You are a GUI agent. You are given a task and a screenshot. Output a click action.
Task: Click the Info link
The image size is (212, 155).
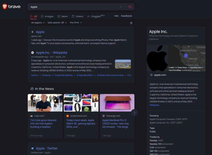pyautogui.click(x=116, y=16)
